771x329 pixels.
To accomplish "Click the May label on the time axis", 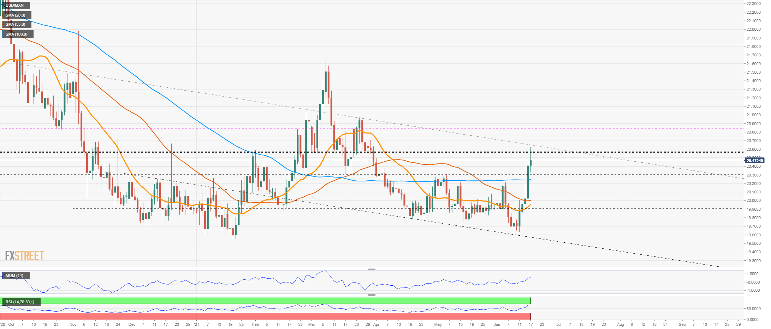I will click(x=438, y=324).
